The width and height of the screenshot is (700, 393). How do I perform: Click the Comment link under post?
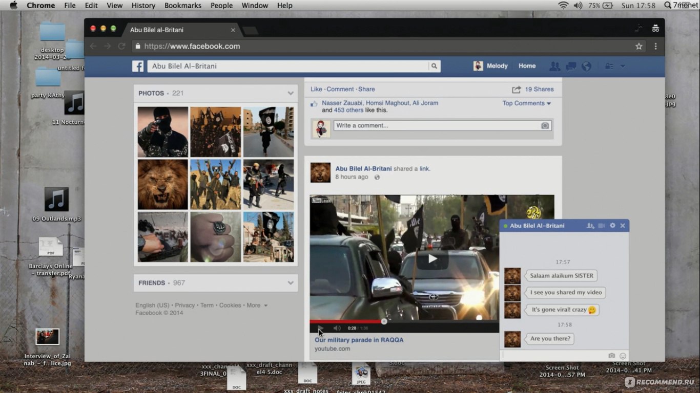pos(340,89)
